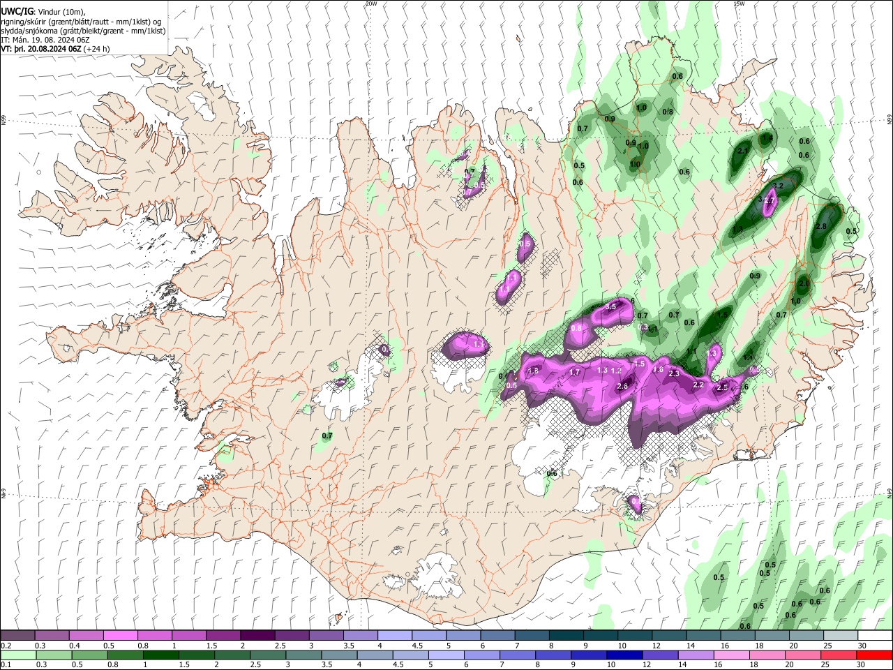Screen dimensions: 893x670
Task: Select the bright red 30 swatch in rain scale
Action: pos(874,655)
